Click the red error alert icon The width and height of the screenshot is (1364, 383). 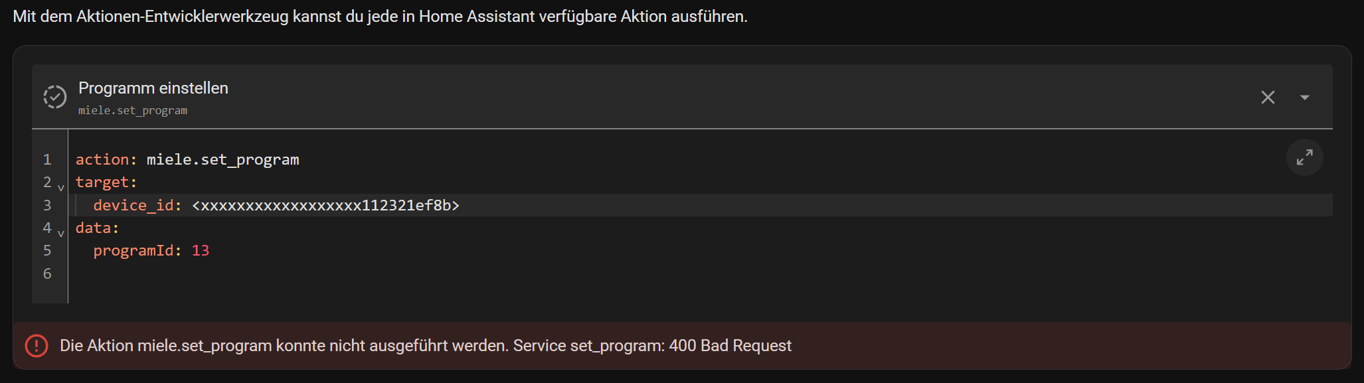coord(37,346)
